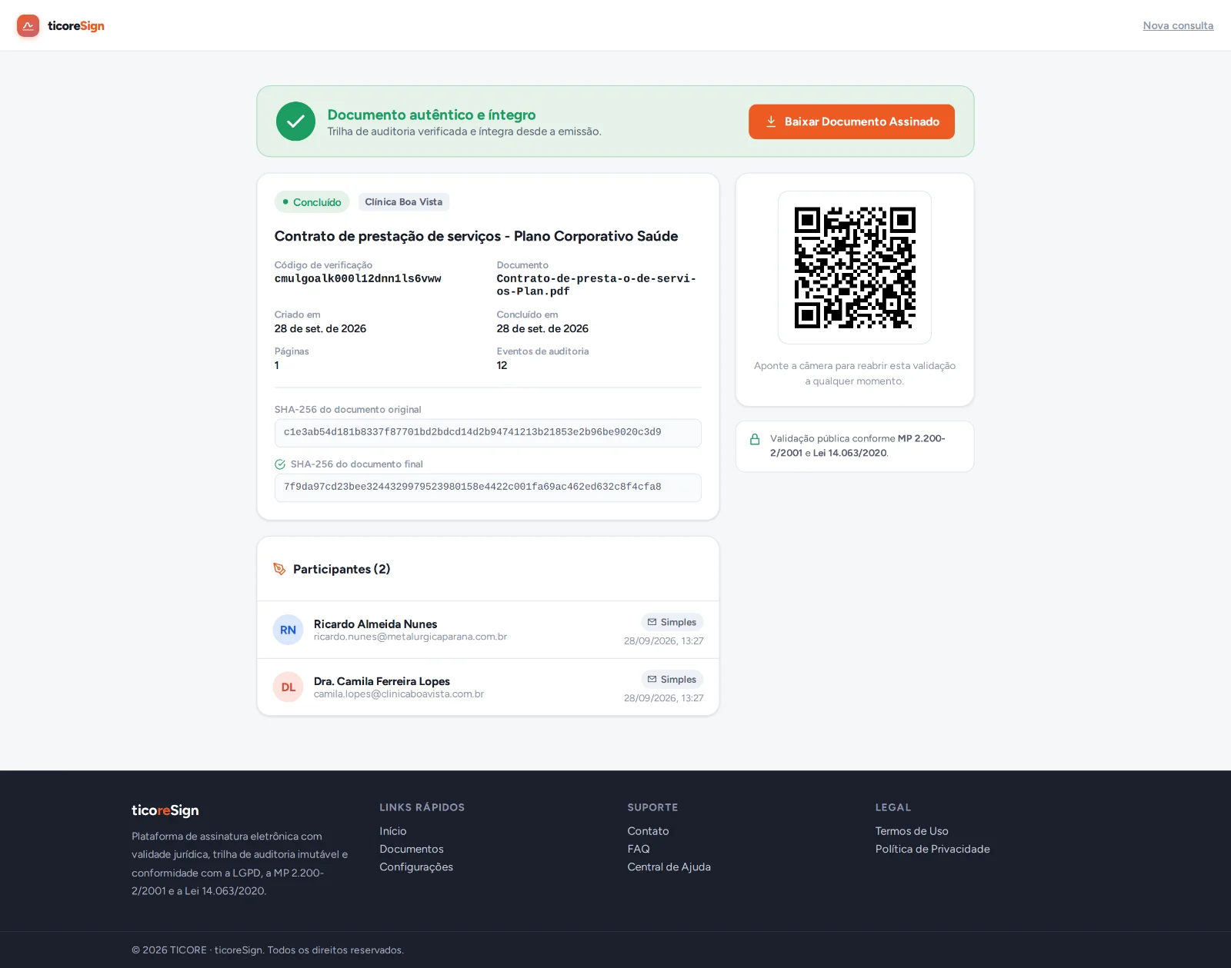
Task: Go to Início in footer links
Action: click(x=393, y=831)
